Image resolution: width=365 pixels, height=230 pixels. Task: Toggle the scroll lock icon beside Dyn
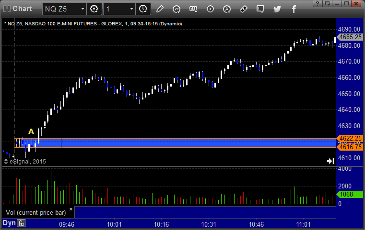(21, 223)
